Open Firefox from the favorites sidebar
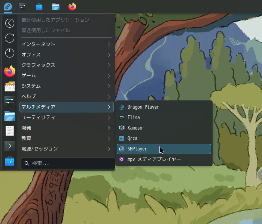 pos(10,71)
